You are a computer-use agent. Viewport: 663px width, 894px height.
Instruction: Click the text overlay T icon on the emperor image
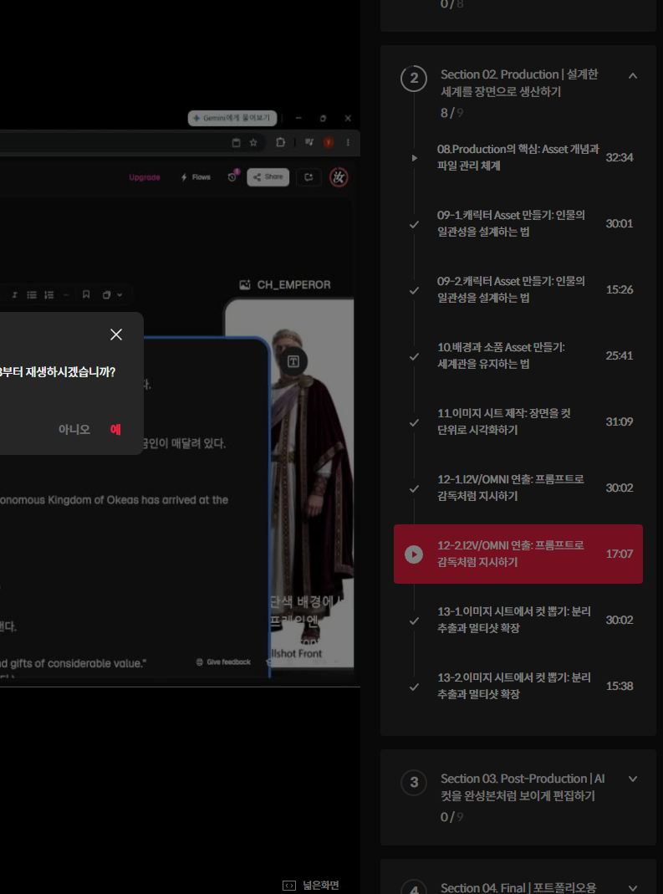[x=293, y=361]
